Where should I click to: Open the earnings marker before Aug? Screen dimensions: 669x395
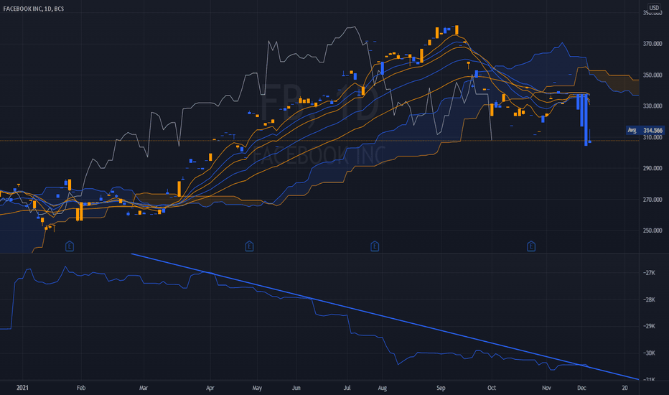(375, 246)
